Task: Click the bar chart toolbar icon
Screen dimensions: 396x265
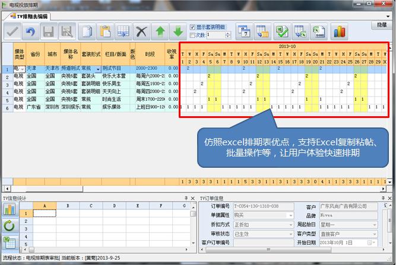Action: (x=339, y=31)
